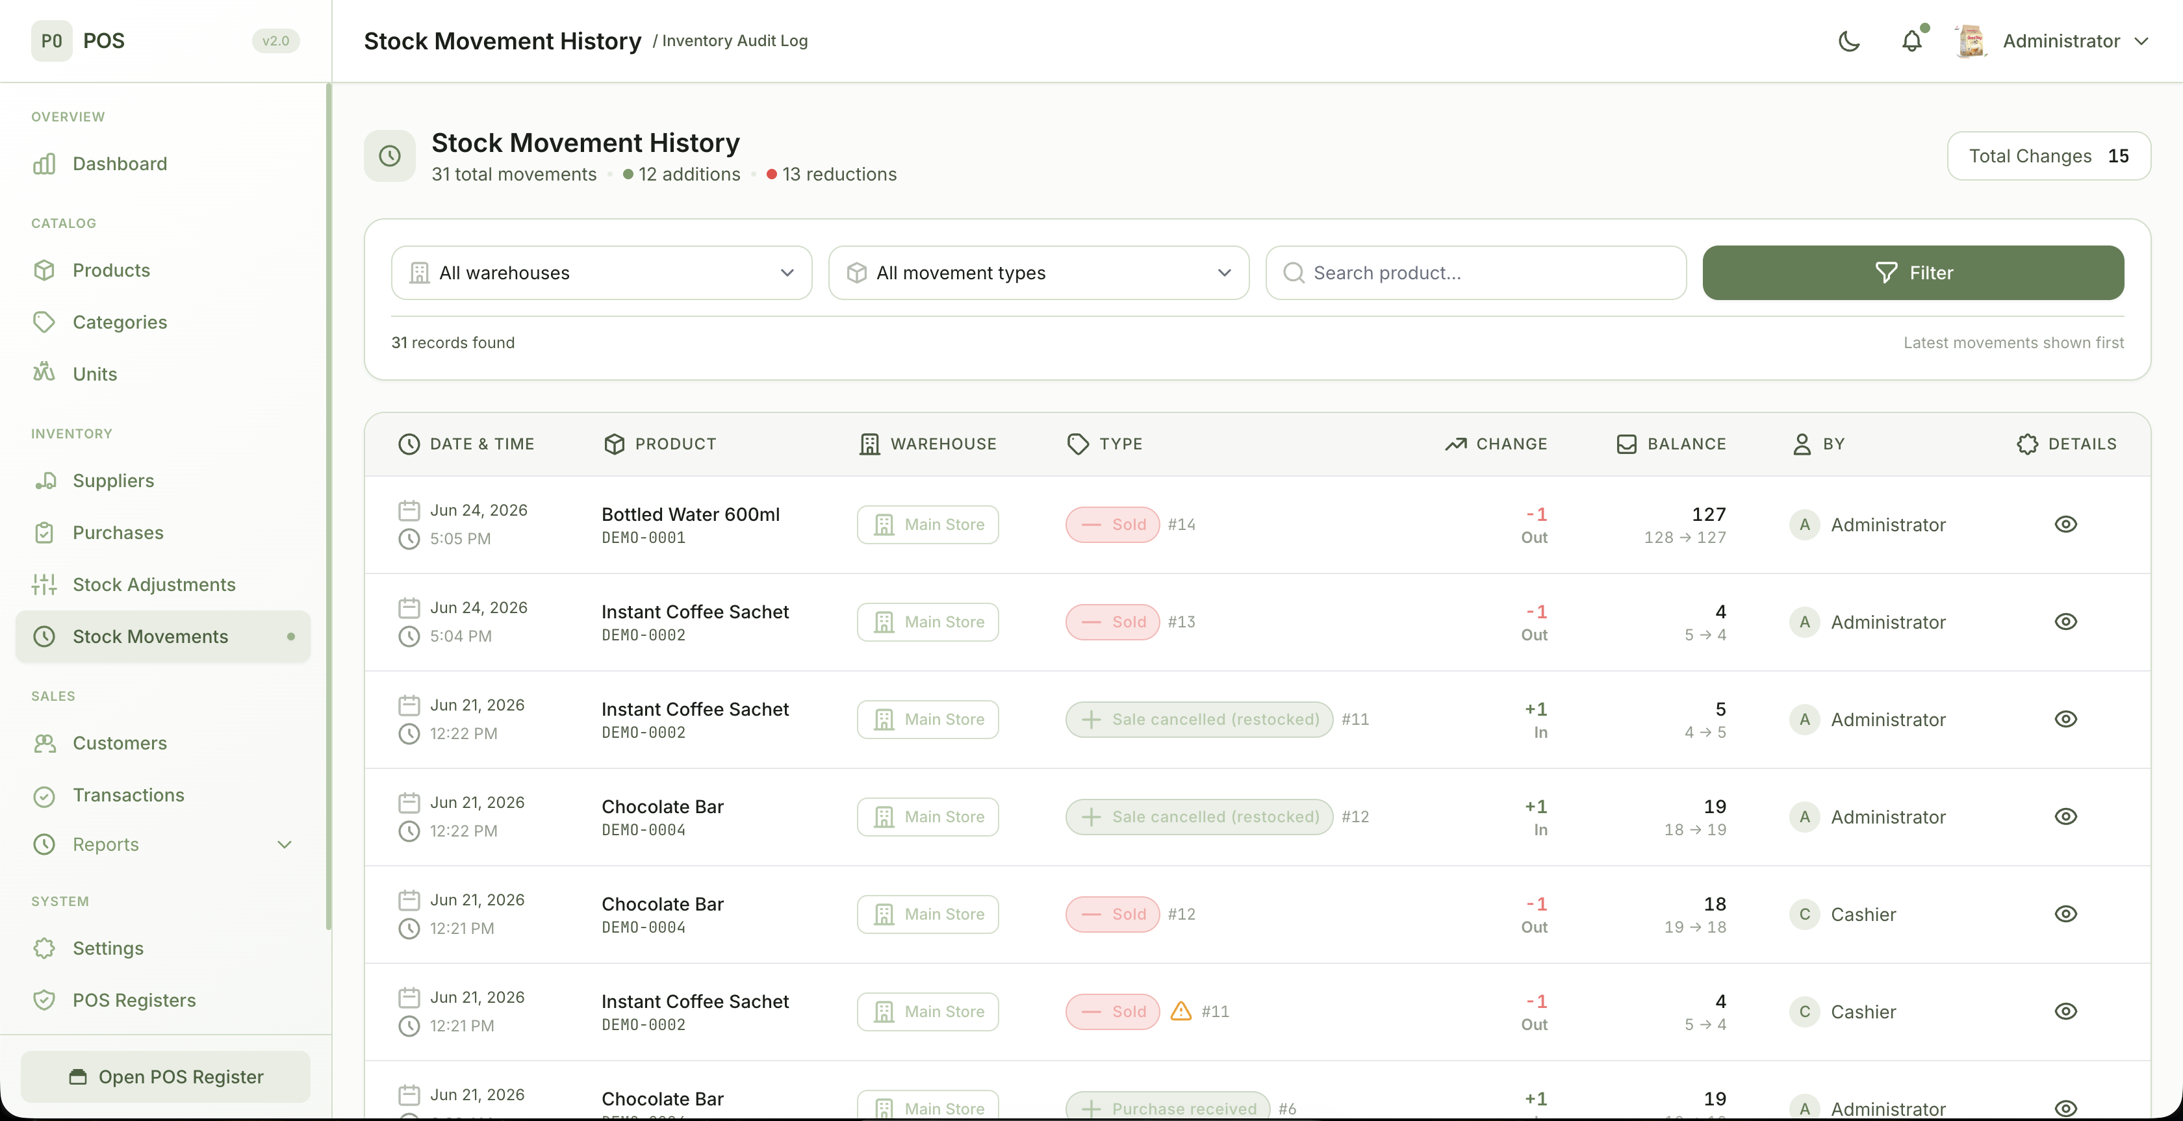This screenshot has width=2183, height=1121.
Task: Click the Search product field
Action: click(x=1475, y=273)
